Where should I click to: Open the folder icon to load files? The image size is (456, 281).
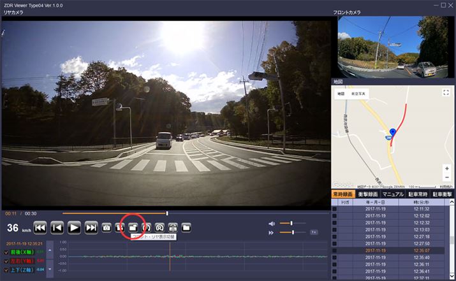(x=186, y=227)
